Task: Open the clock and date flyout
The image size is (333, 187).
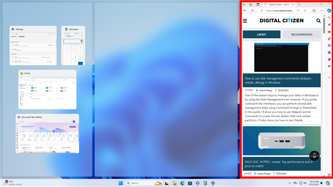Action: pos(314,183)
